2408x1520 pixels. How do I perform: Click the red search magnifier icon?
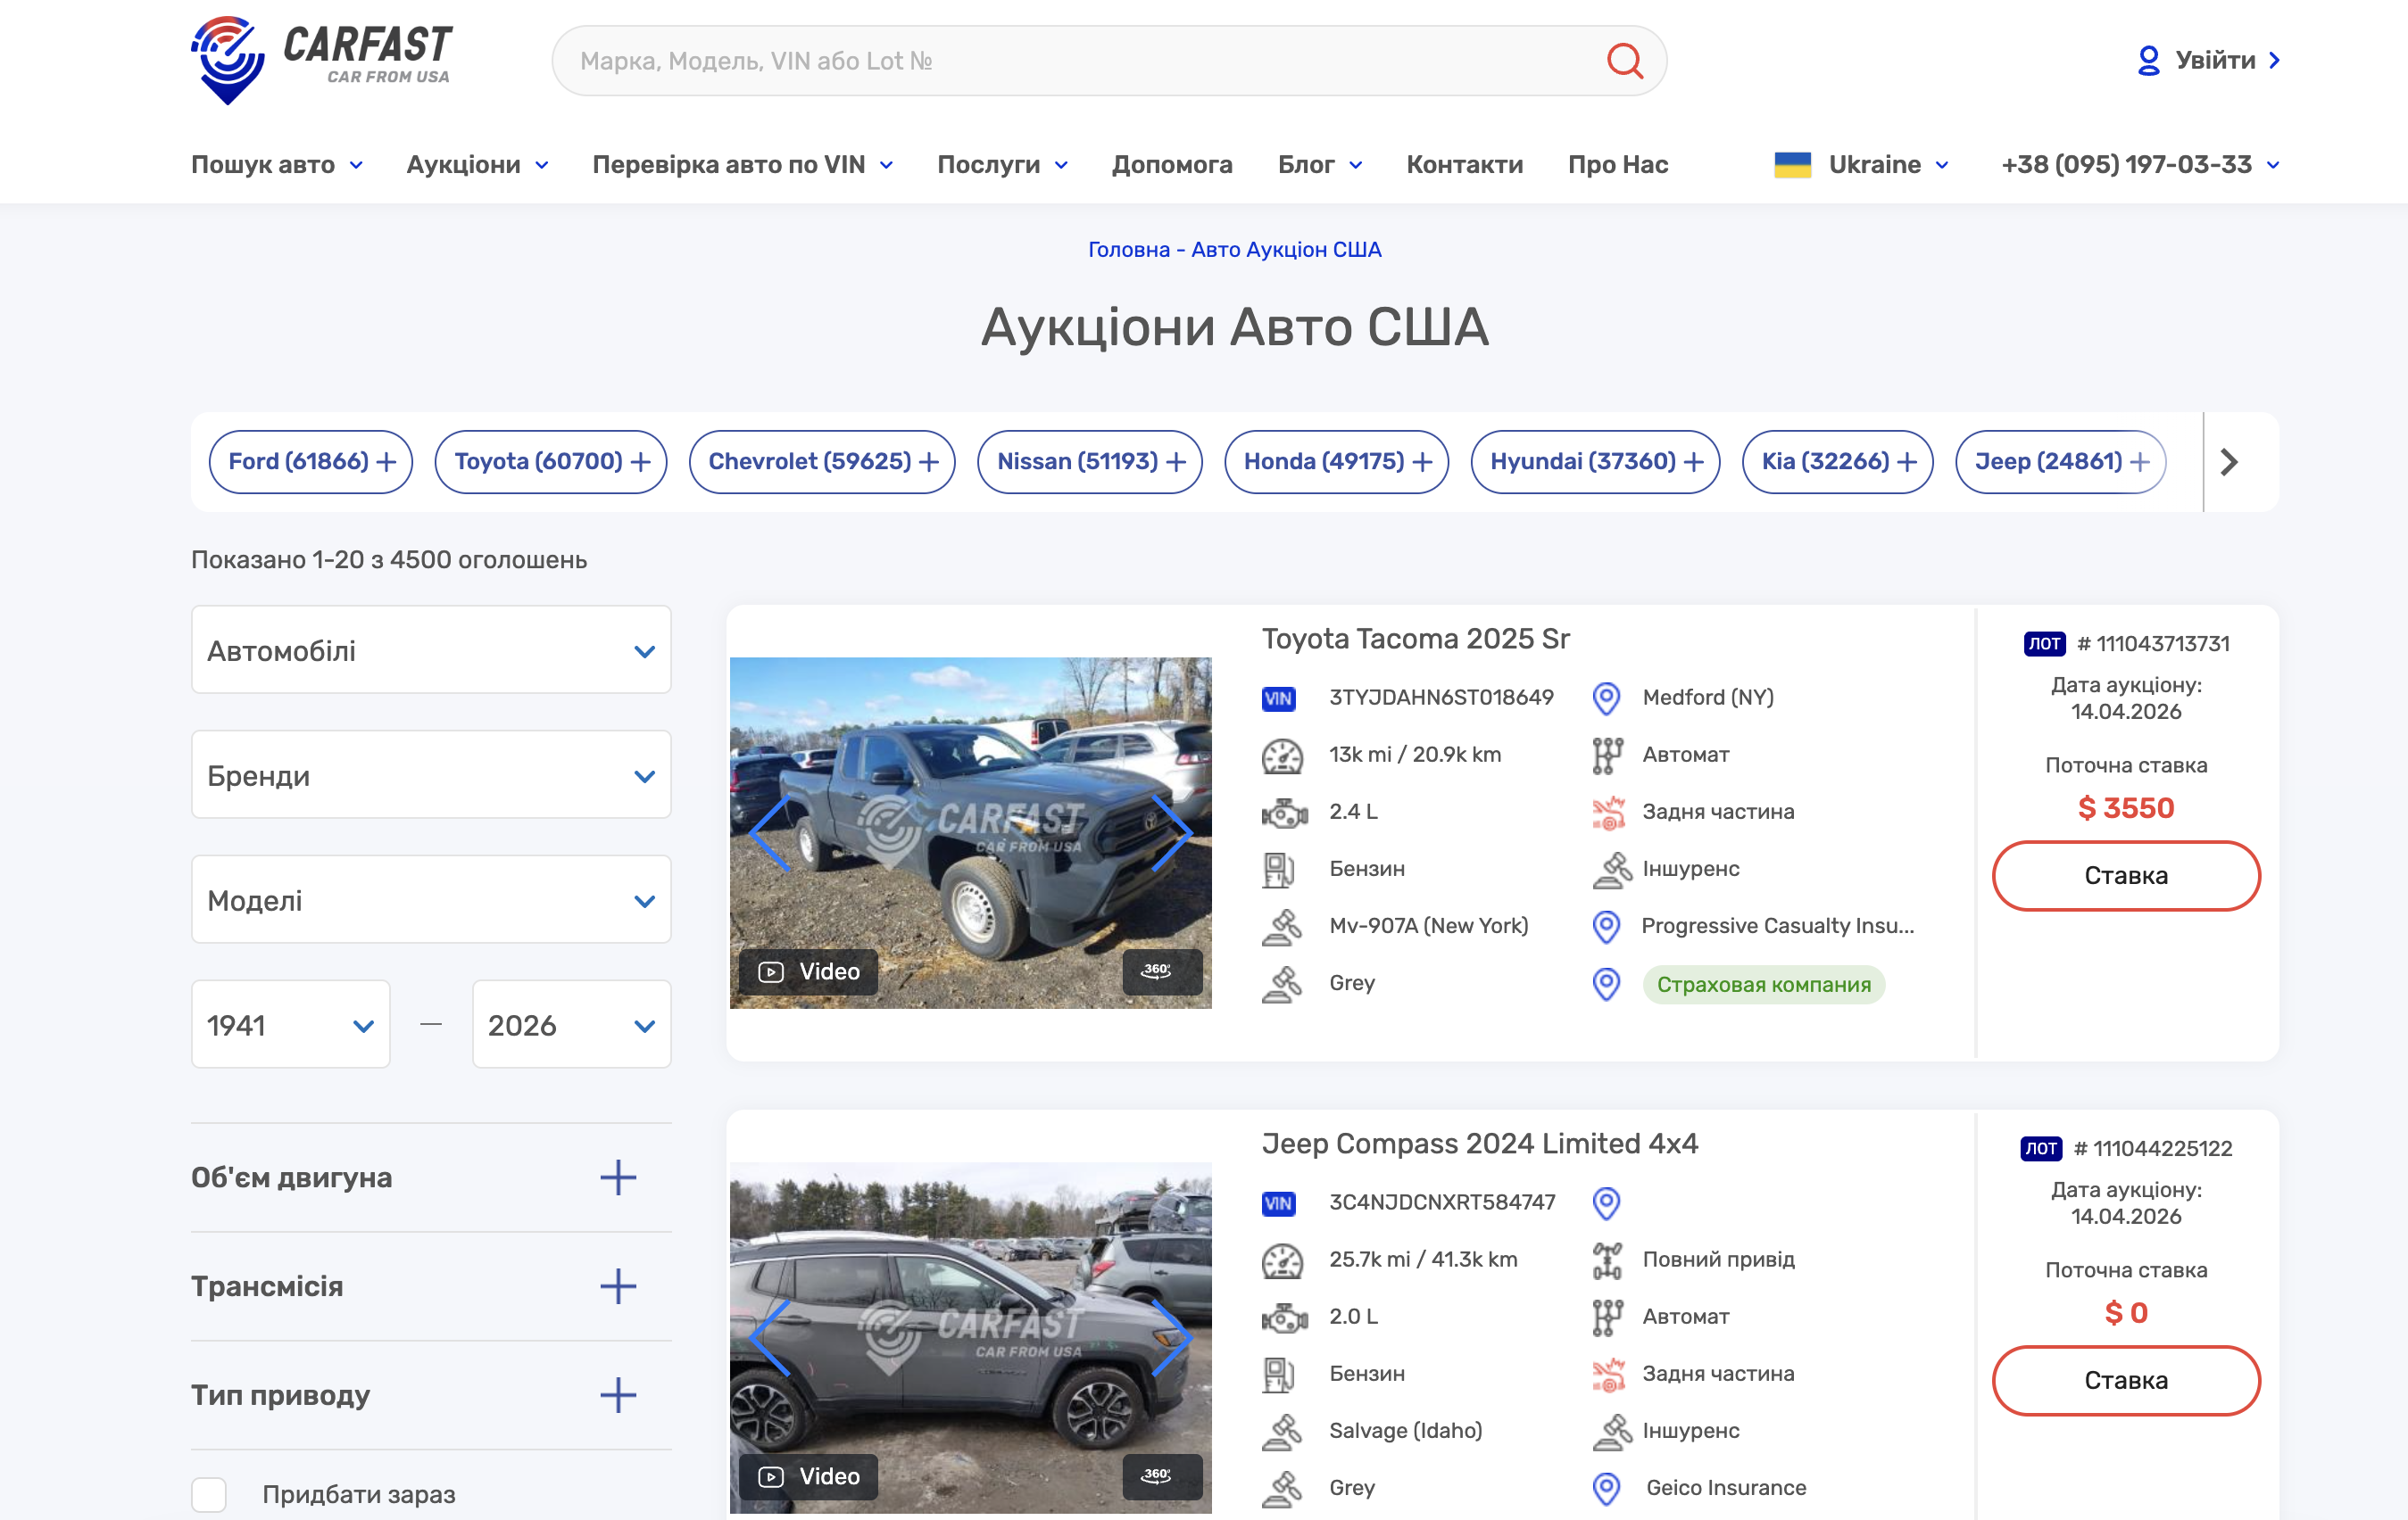(x=1624, y=61)
